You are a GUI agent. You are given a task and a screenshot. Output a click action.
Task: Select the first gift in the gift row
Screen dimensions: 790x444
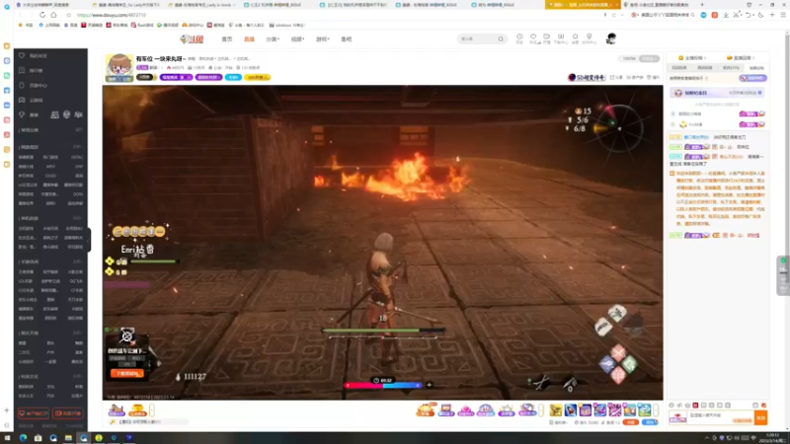pos(556,410)
